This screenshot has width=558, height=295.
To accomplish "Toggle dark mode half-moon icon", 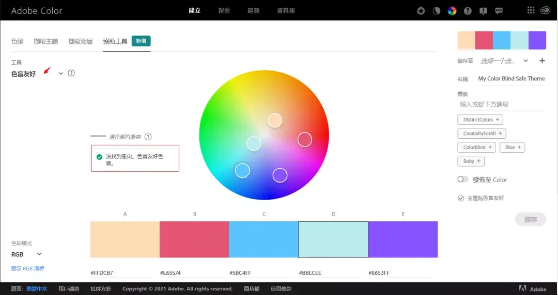I will tap(436, 11).
